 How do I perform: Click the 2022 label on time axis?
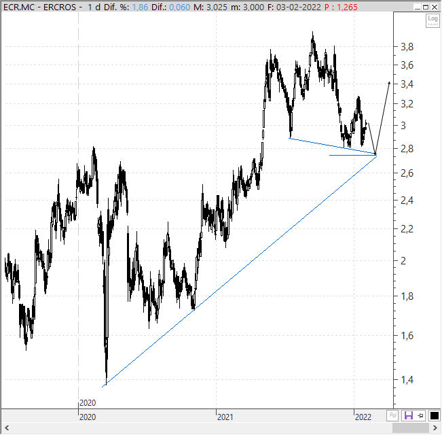(363, 417)
